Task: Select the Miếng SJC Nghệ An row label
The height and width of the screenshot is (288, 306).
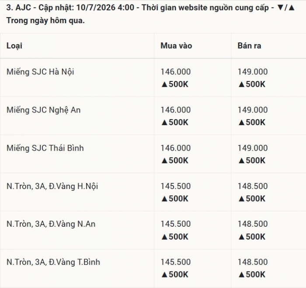Action: 44,110
